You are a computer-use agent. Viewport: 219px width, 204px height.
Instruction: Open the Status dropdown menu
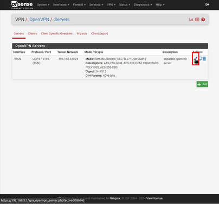[x=125, y=5]
